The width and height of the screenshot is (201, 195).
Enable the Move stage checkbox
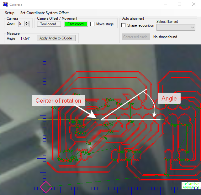tap(93, 24)
